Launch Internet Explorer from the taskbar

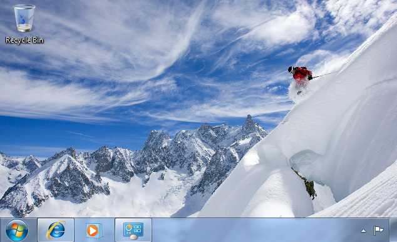56,230
